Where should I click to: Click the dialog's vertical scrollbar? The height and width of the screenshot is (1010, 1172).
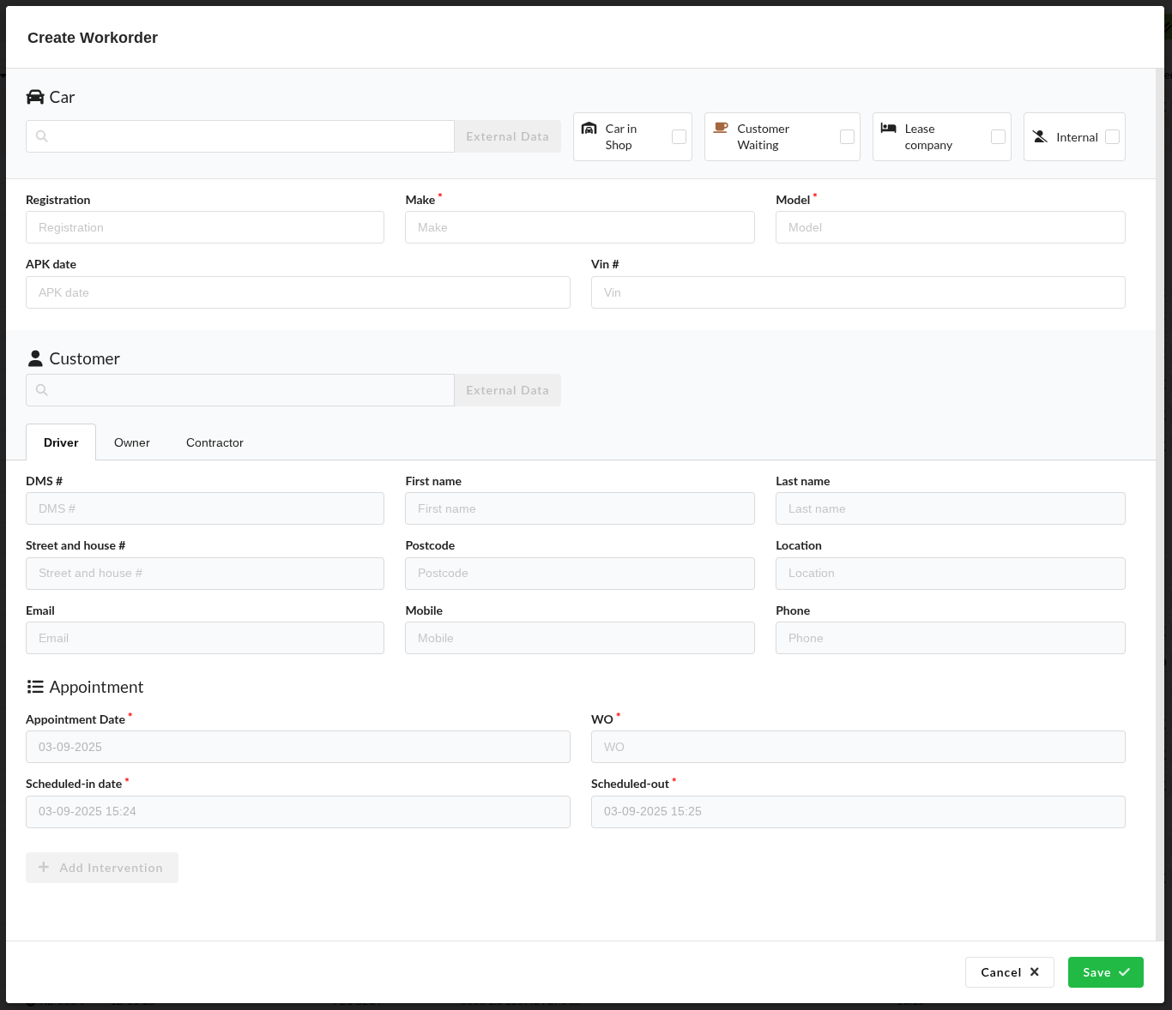click(x=1160, y=504)
